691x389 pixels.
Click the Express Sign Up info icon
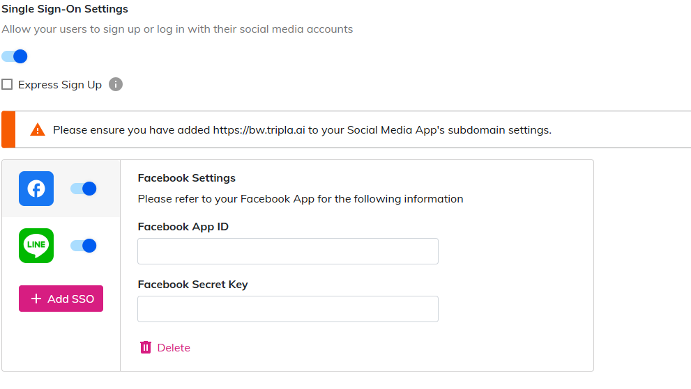116,85
